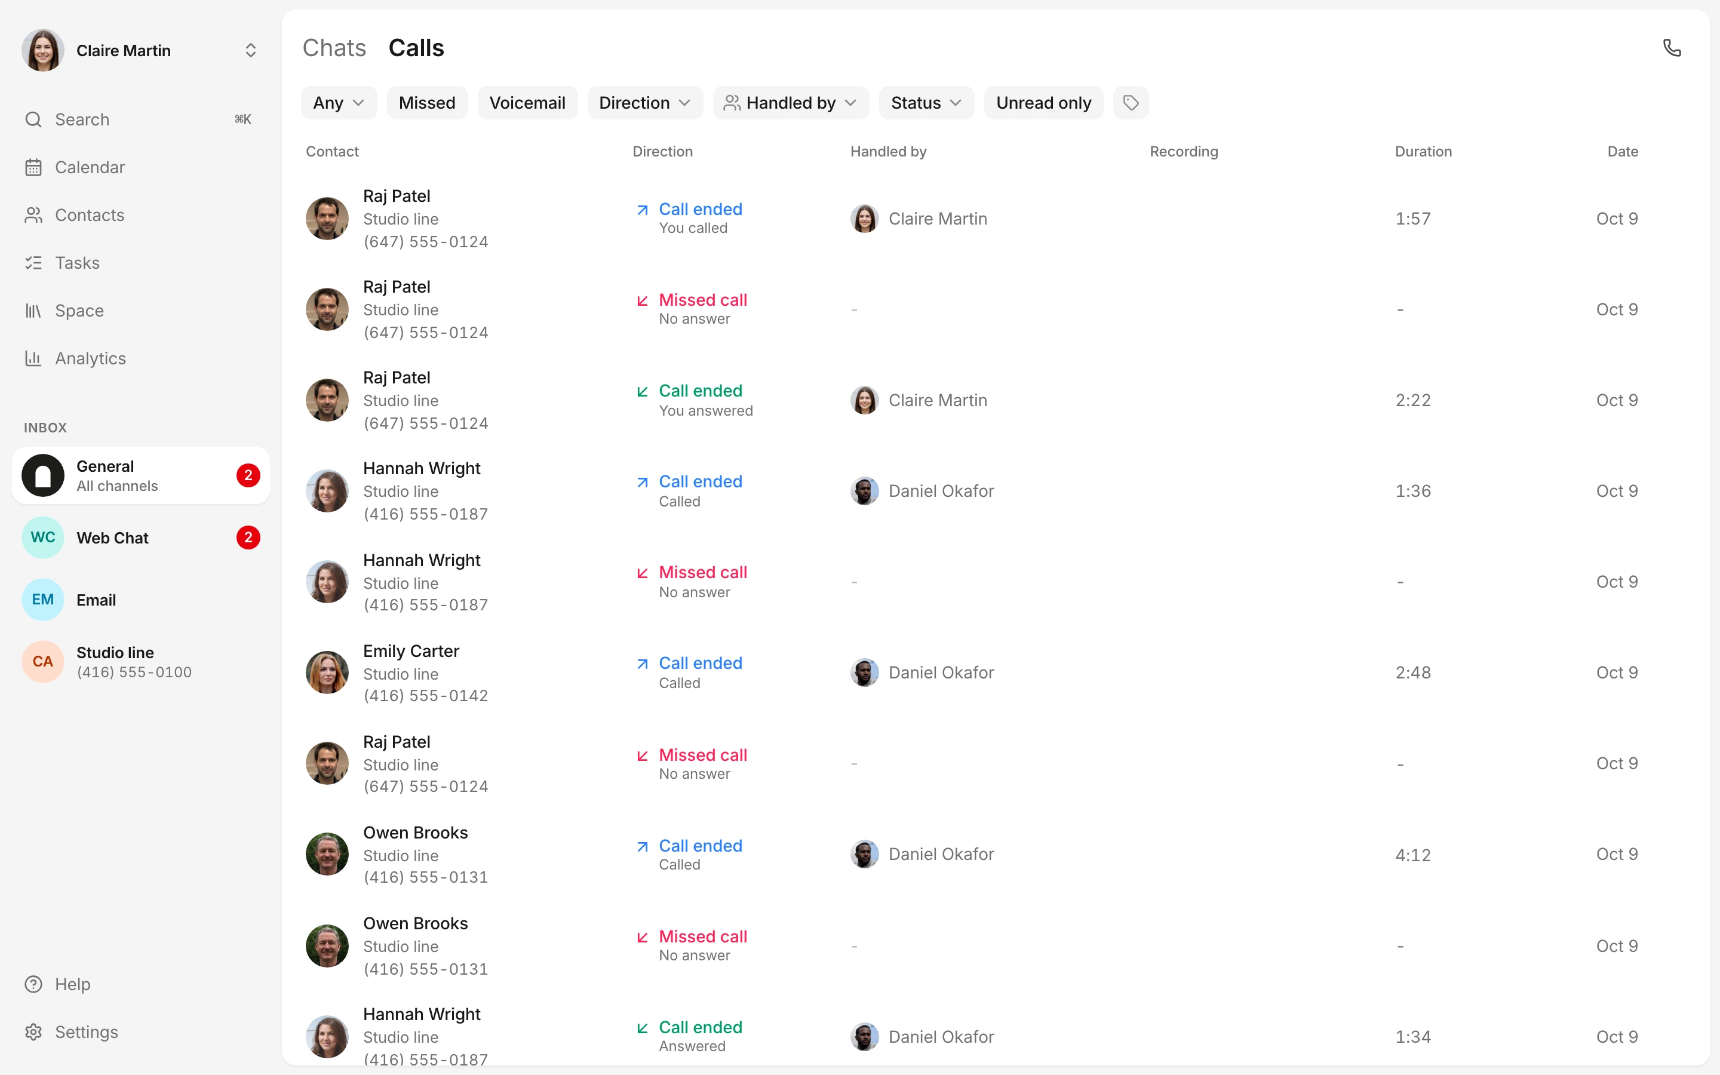Switch to the Chats tab

[334, 48]
